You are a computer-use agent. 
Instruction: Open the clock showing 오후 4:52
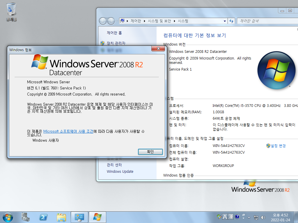280,217
